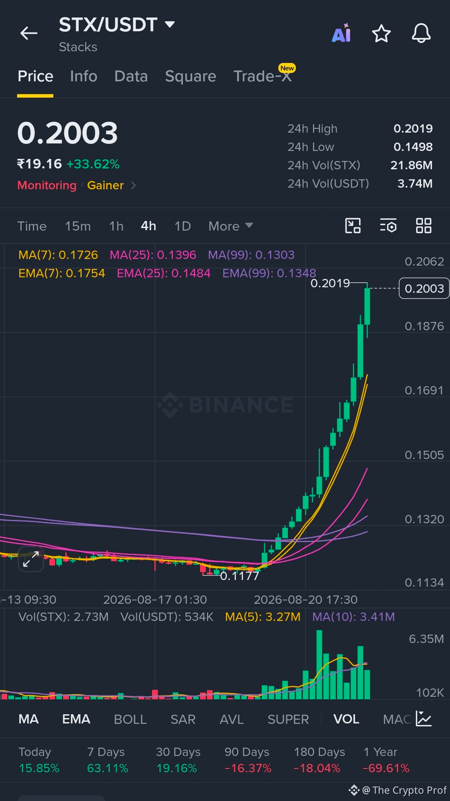This screenshot has width=450, height=801.
Task: Tap the MA(7): 0.1726 readout
Action: point(58,255)
